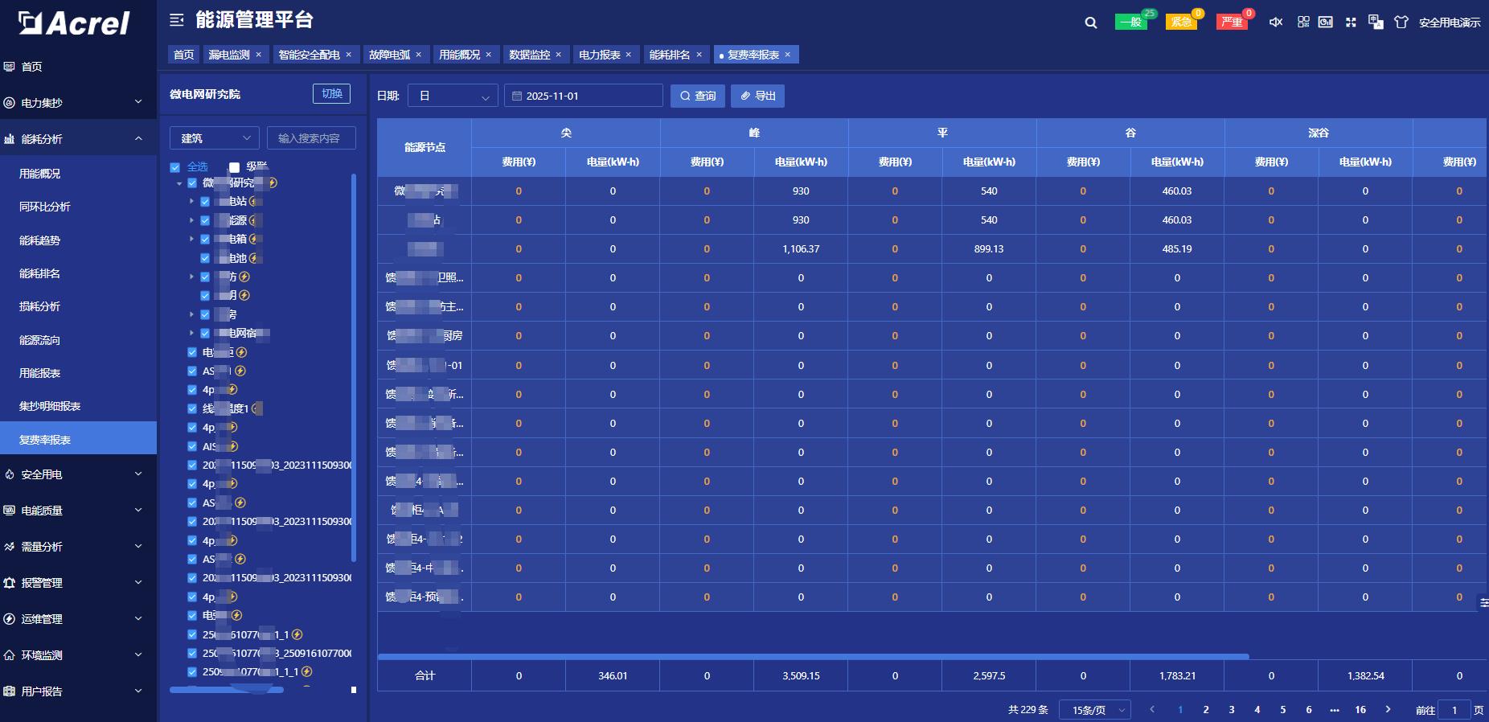Click the 查询 query button

pos(698,96)
